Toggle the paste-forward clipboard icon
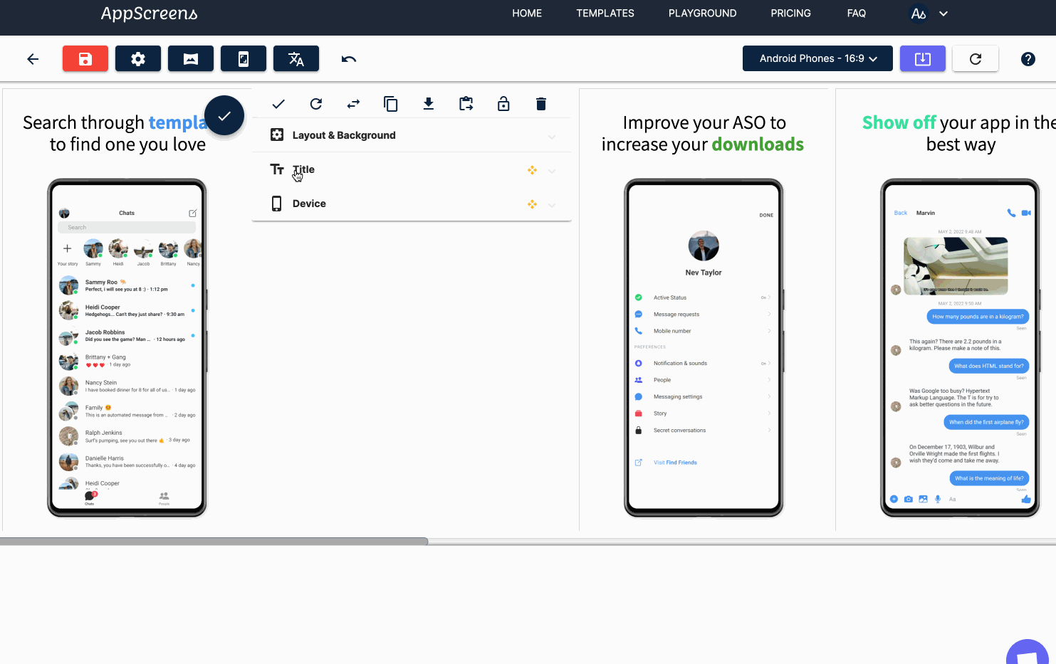The height and width of the screenshot is (664, 1056). [466, 103]
